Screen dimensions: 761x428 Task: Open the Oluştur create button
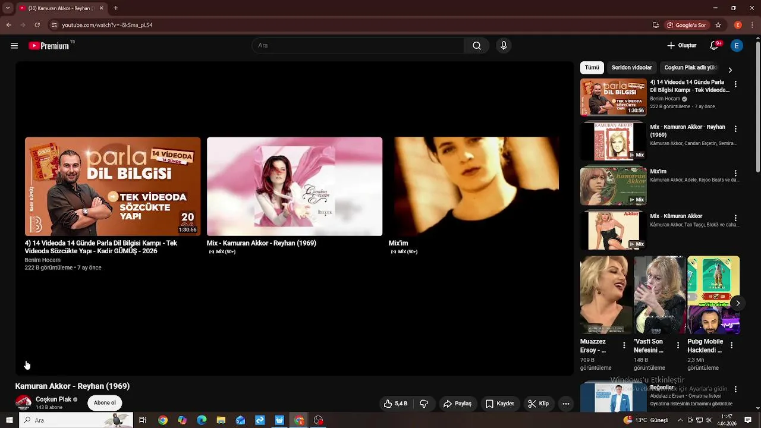(681, 46)
